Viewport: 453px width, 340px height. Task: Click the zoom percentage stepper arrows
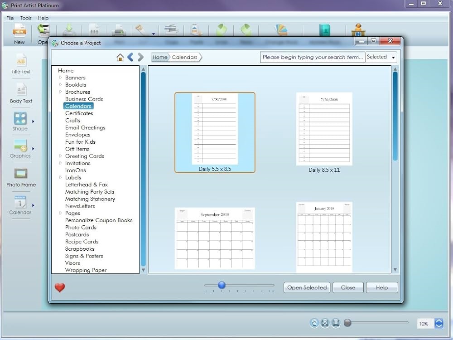click(439, 323)
